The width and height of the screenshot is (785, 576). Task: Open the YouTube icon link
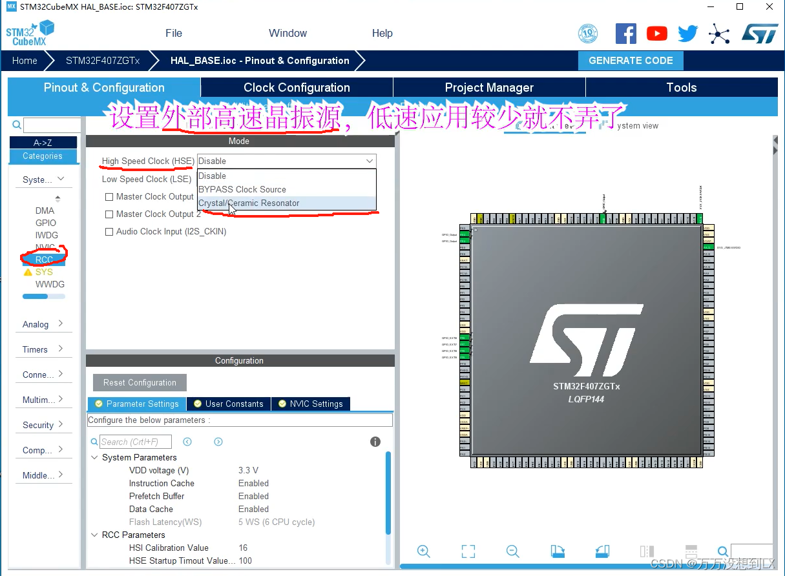click(657, 34)
